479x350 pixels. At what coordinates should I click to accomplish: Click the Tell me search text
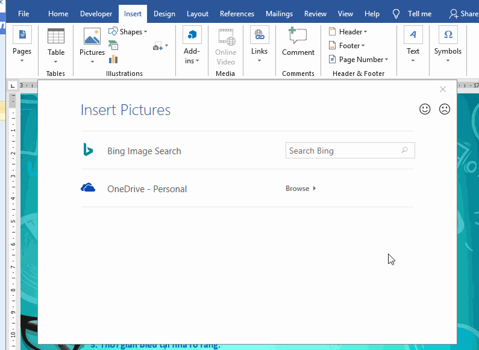419,14
